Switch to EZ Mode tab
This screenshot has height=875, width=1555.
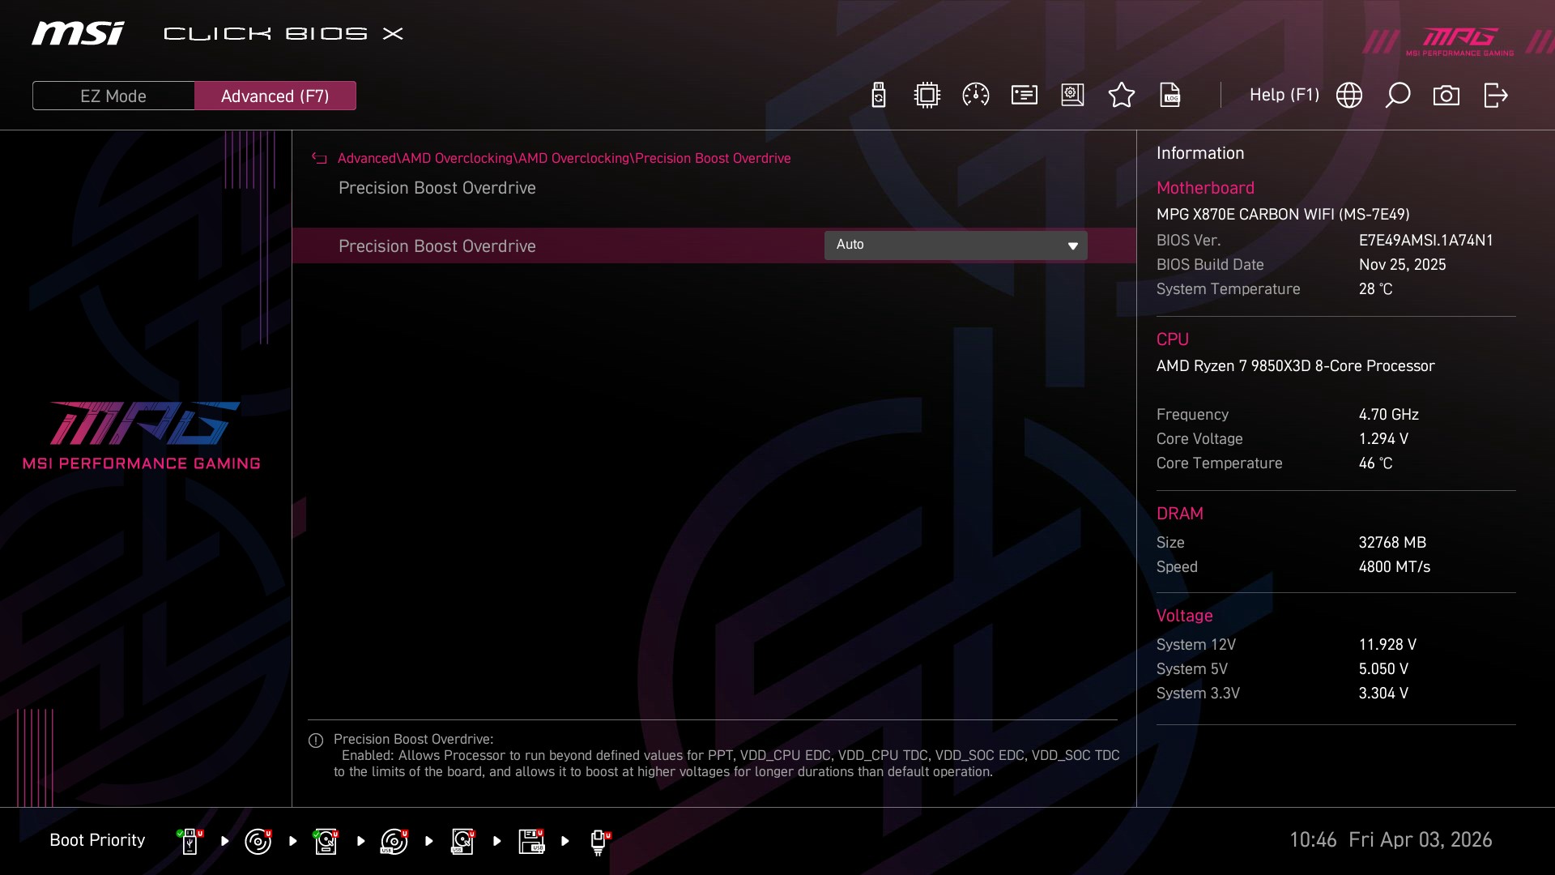coord(113,96)
